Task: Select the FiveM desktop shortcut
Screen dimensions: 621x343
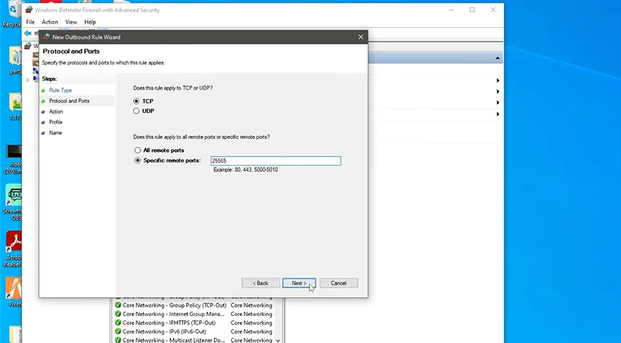Action: pyautogui.click(x=13, y=292)
